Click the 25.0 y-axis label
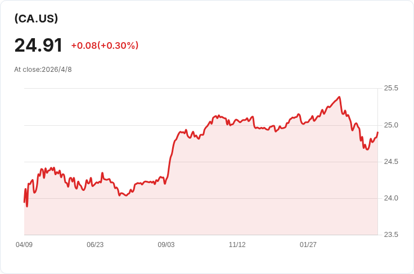Image resolution: width=414 pixels, height=274 pixels. 391,125
